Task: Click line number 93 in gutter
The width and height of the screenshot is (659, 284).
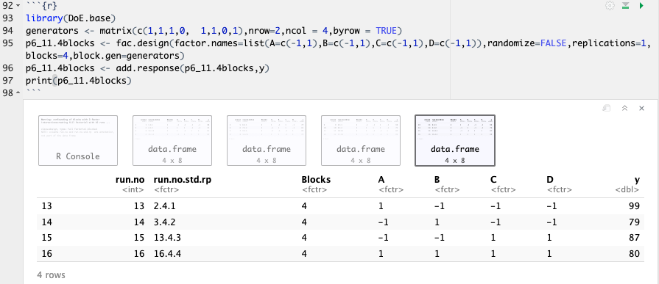Action: [7, 18]
